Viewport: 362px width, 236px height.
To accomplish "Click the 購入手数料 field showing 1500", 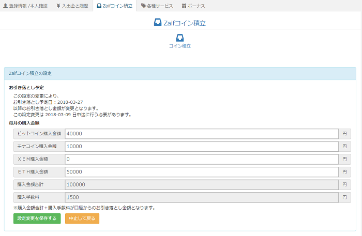I will [x=201, y=197].
